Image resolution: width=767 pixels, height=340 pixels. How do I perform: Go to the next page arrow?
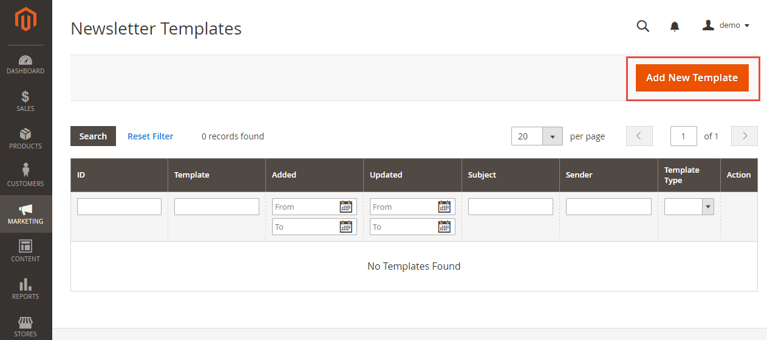(x=744, y=136)
